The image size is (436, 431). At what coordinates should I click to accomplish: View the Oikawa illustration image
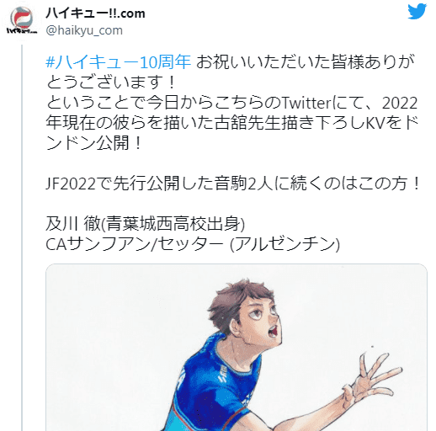pos(237,348)
